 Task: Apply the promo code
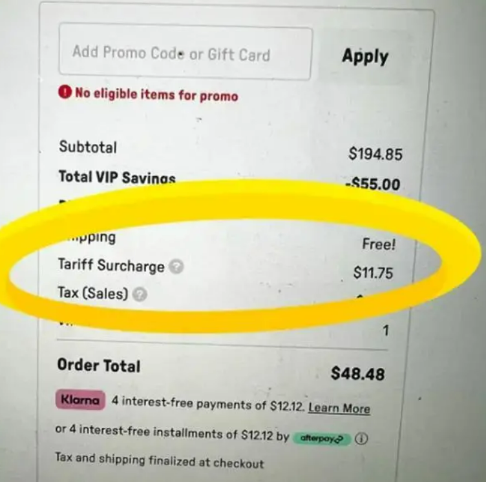coord(364,57)
